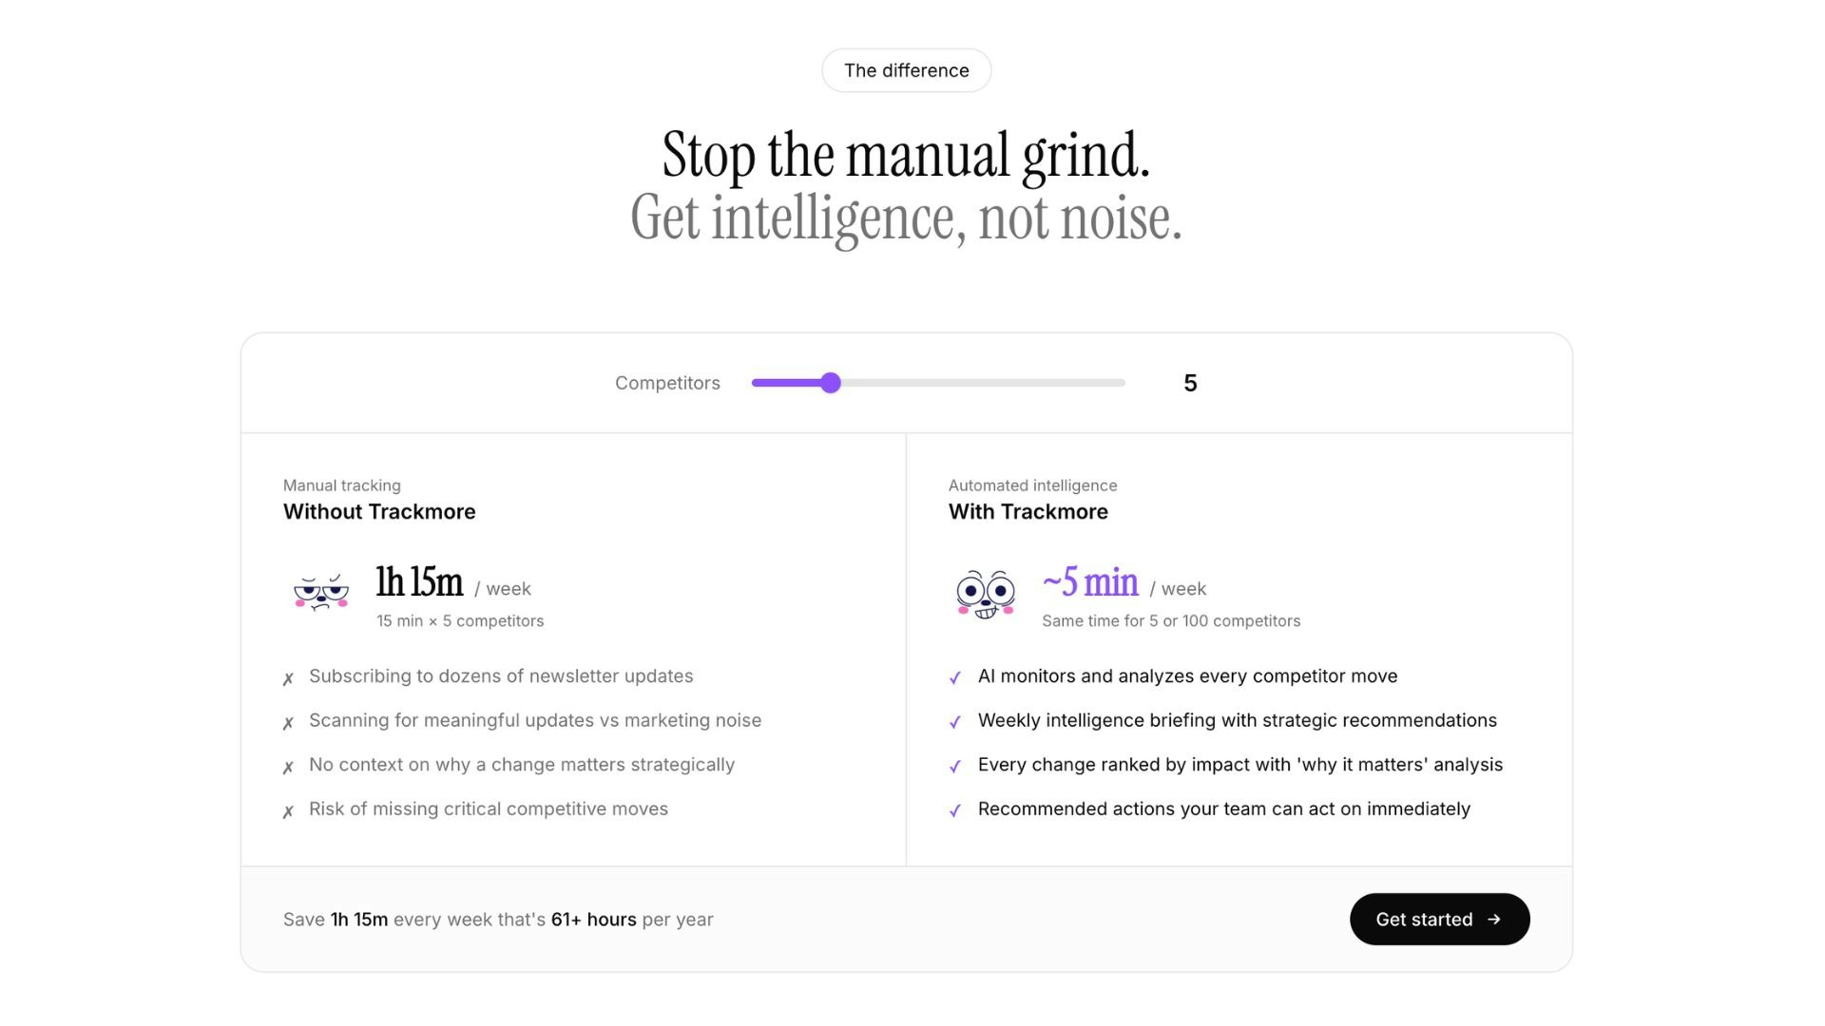Click the checkmark beside 'Recommended actions' item
The height and width of the screenshot is (1026, 1825).
955,810
